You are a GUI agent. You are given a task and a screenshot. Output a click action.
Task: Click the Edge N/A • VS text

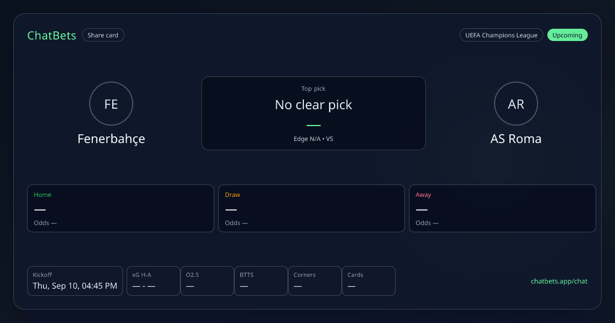tap(314, 139)
